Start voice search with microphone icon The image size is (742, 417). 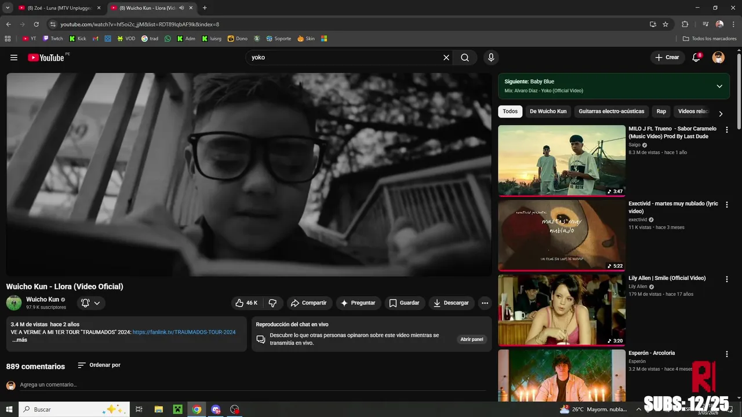point(491,57)
